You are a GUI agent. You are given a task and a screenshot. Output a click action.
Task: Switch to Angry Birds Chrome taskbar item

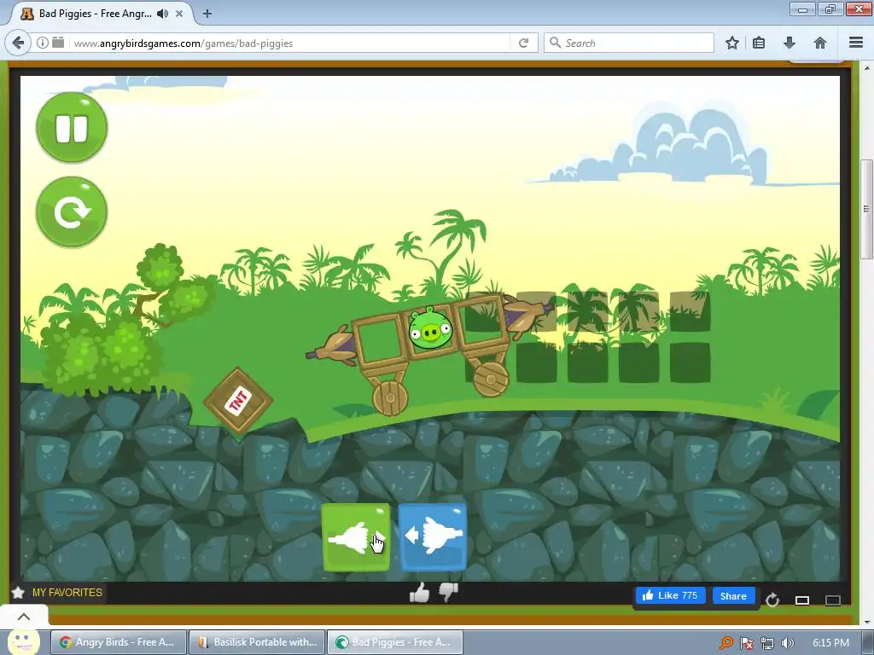[118, 642]
